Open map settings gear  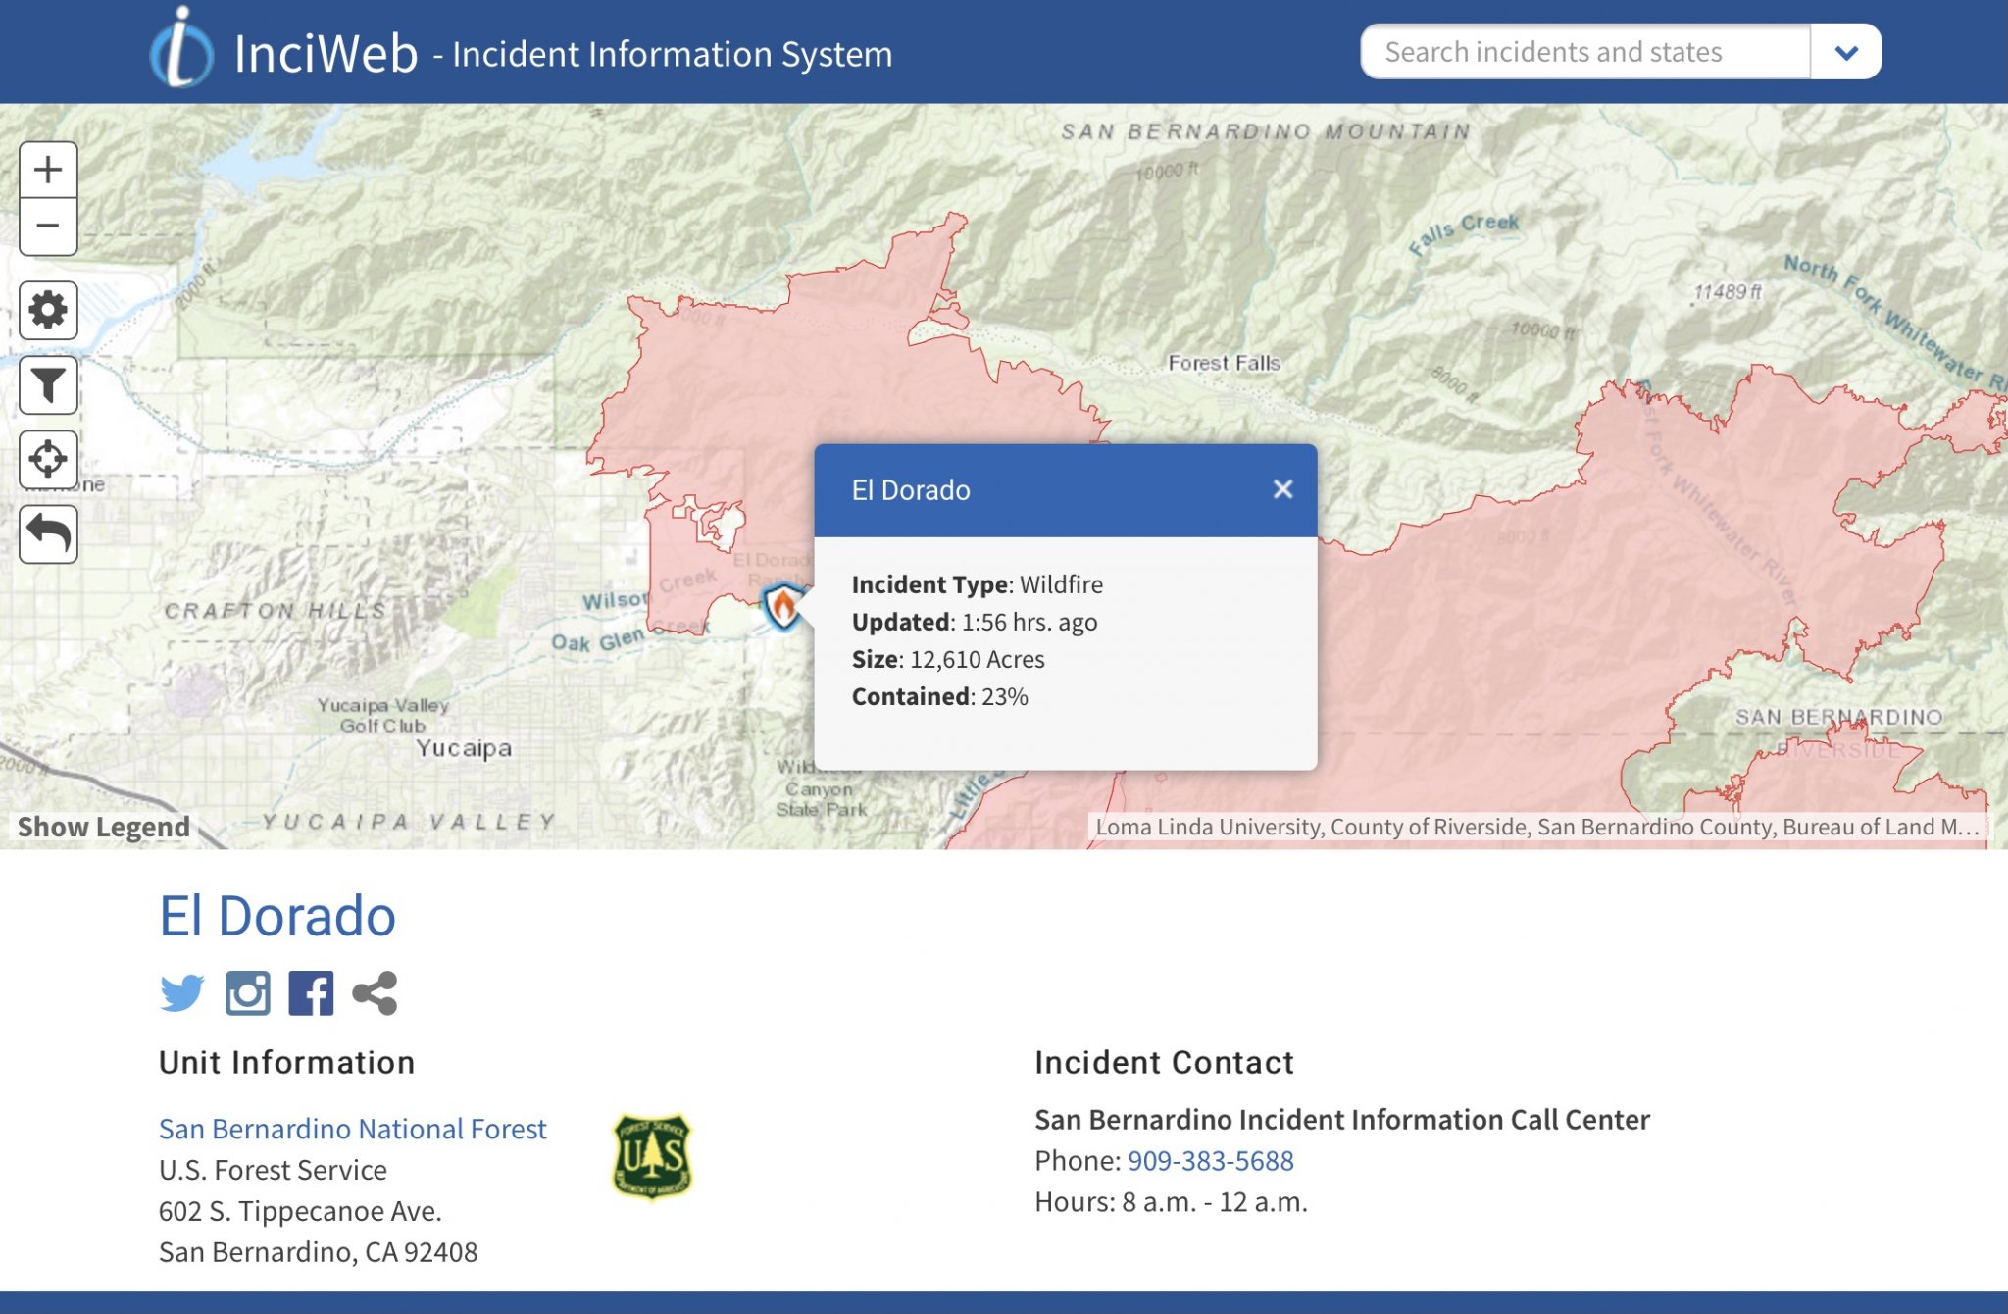(x=48, y=311)
